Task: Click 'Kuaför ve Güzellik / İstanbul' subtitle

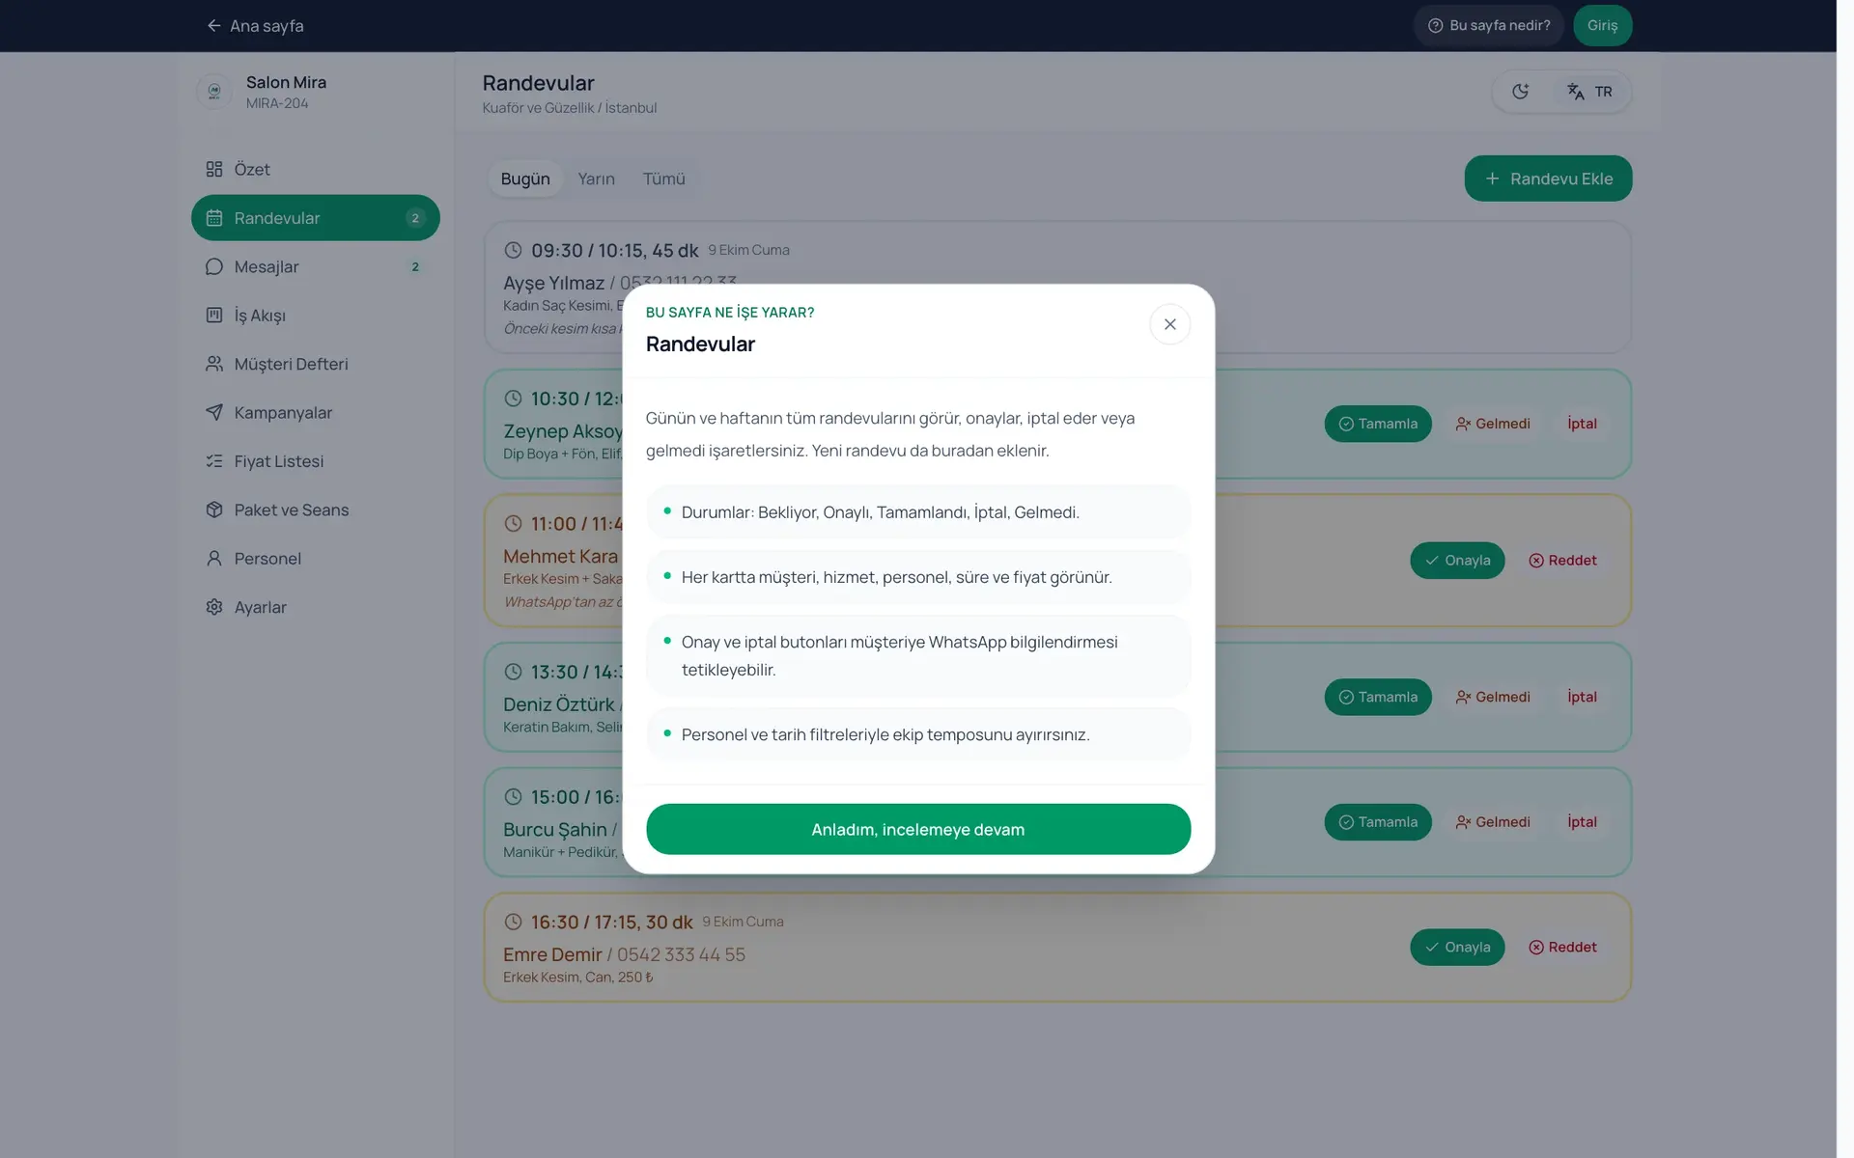Action: coord(570,108)
